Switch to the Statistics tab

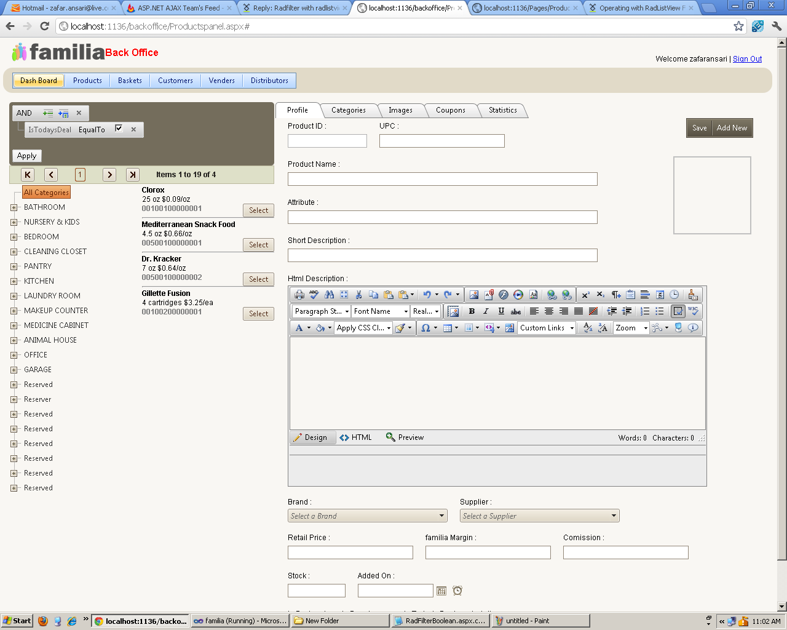[x=503, y=110]
